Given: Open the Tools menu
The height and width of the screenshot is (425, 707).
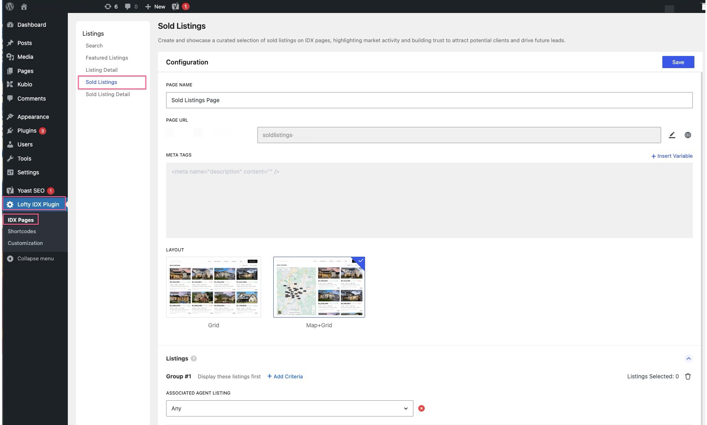Looking at the screenshot, I should tap(24, 159).
